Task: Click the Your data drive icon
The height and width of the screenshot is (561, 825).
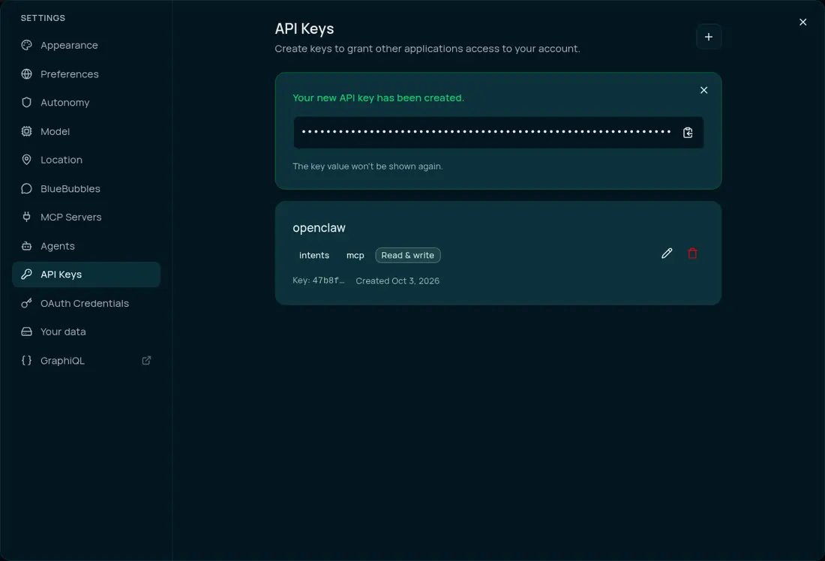Action: coord(26,331)
